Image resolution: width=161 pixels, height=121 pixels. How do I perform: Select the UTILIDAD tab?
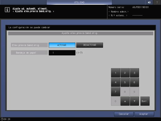click(79, 2)
